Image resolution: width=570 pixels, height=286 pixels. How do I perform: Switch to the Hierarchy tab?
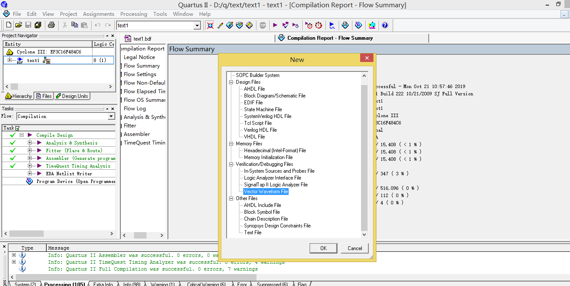(19, 96)
